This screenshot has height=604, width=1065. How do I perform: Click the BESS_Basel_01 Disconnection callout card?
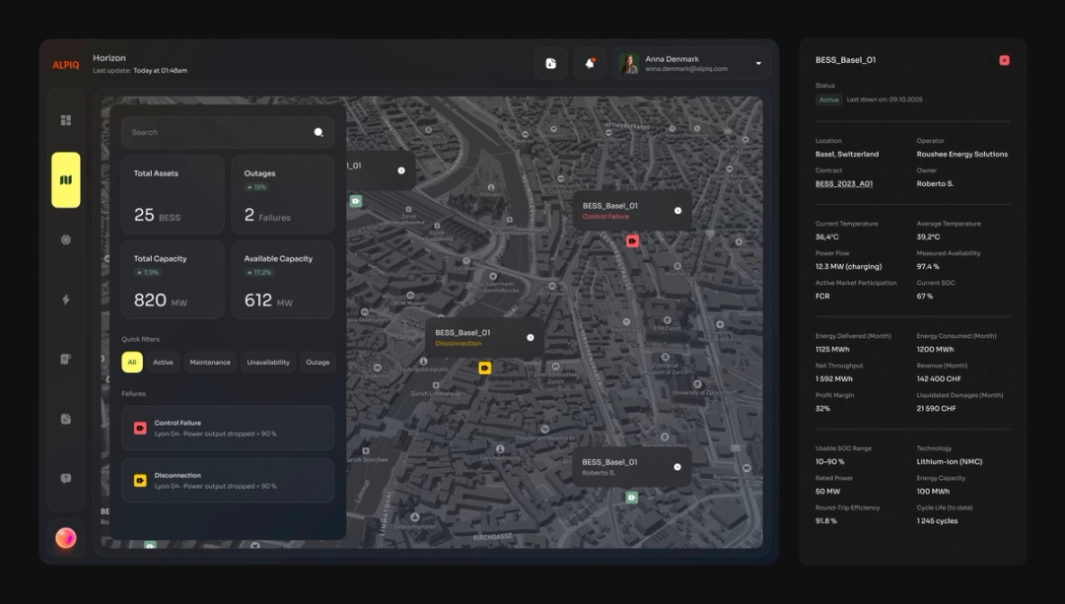coord(483,337)
